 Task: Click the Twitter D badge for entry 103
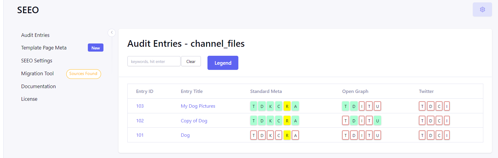click(431, 106)
